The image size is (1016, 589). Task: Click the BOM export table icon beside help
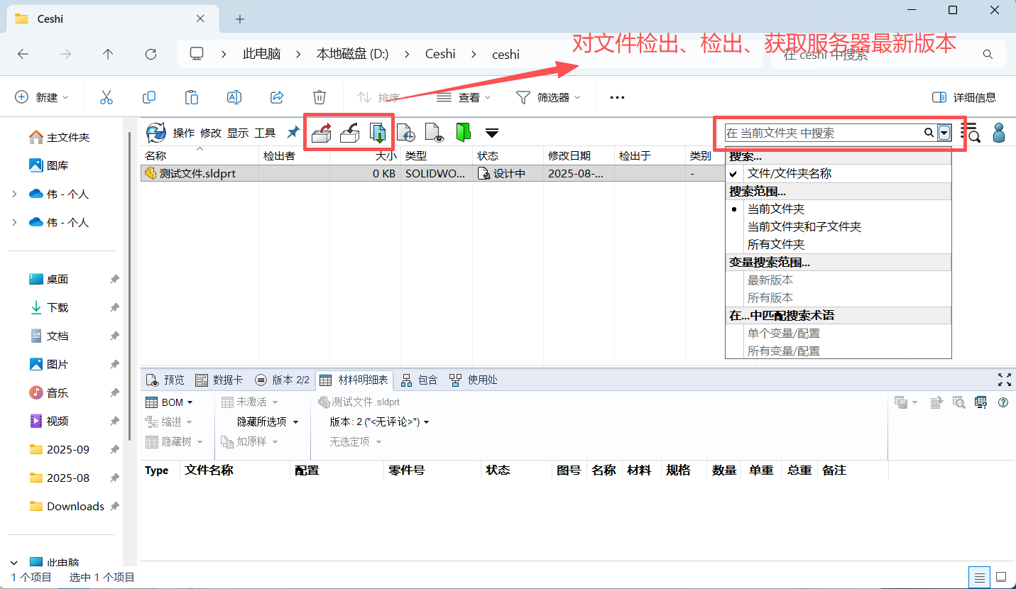coord(981,402)
